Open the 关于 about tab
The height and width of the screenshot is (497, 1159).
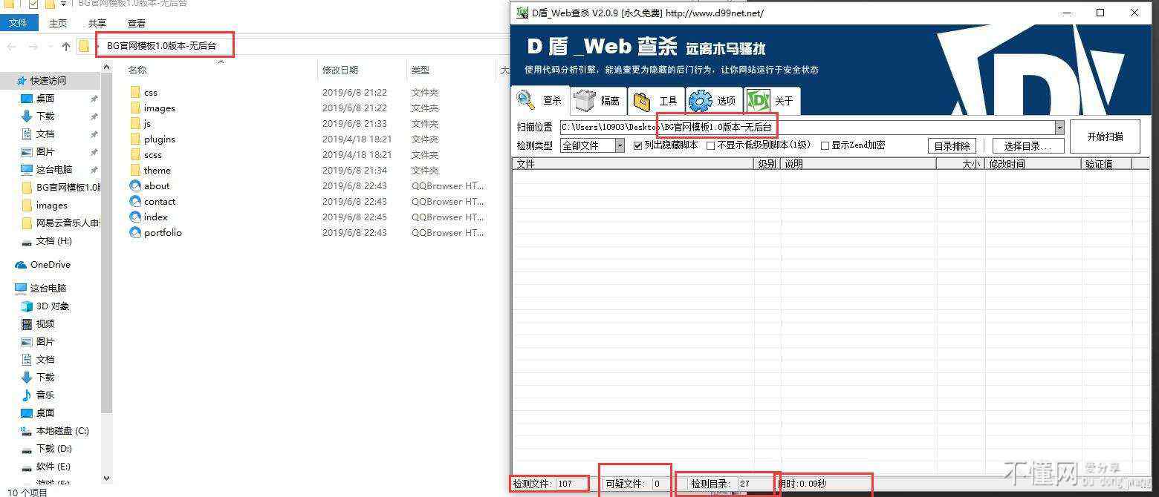(x=771, y=101)
